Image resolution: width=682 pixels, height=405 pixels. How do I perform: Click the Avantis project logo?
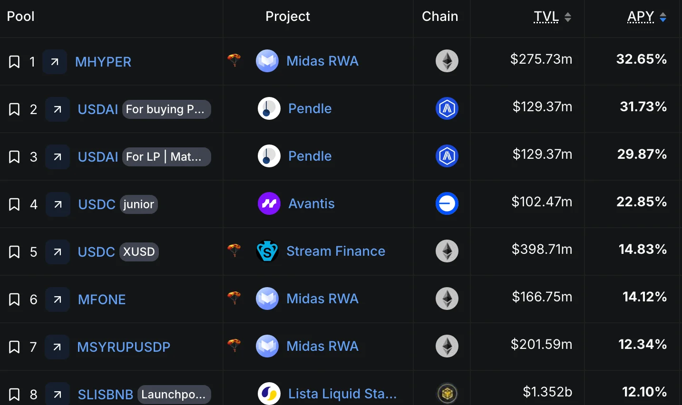tap(269, 203)
